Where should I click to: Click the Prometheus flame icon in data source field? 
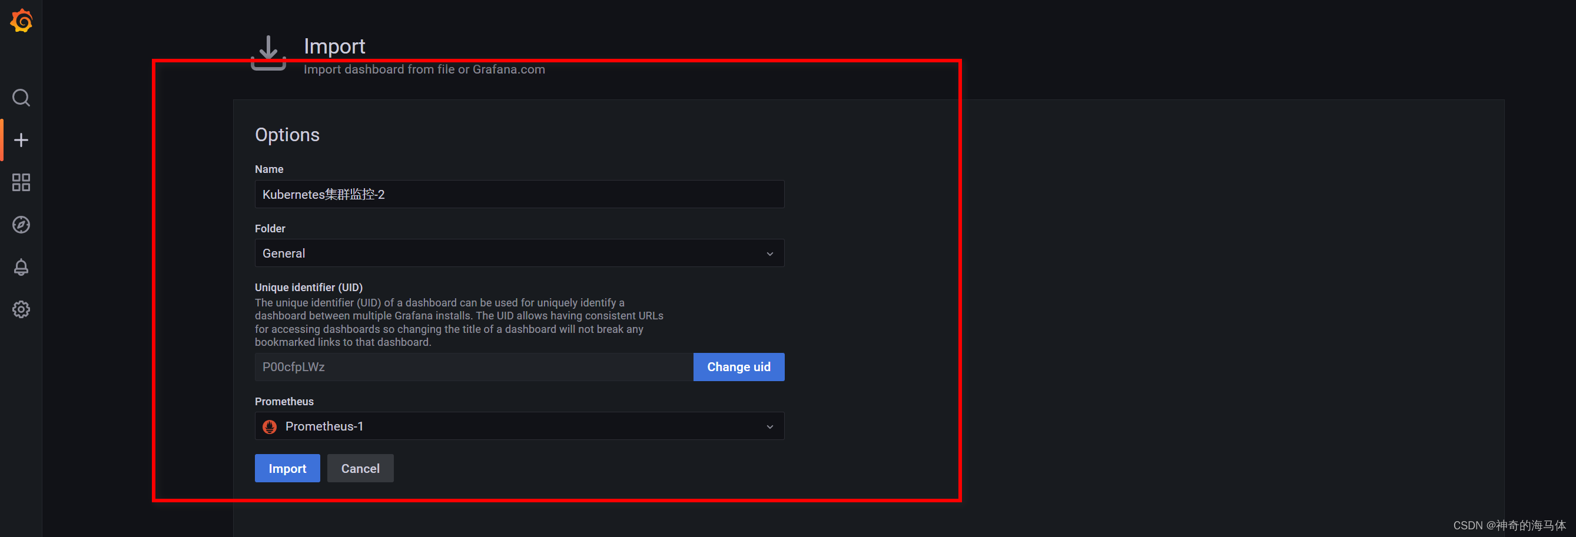point(269,426)
